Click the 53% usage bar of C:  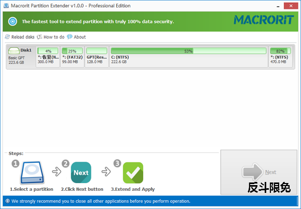coord(188,51)
